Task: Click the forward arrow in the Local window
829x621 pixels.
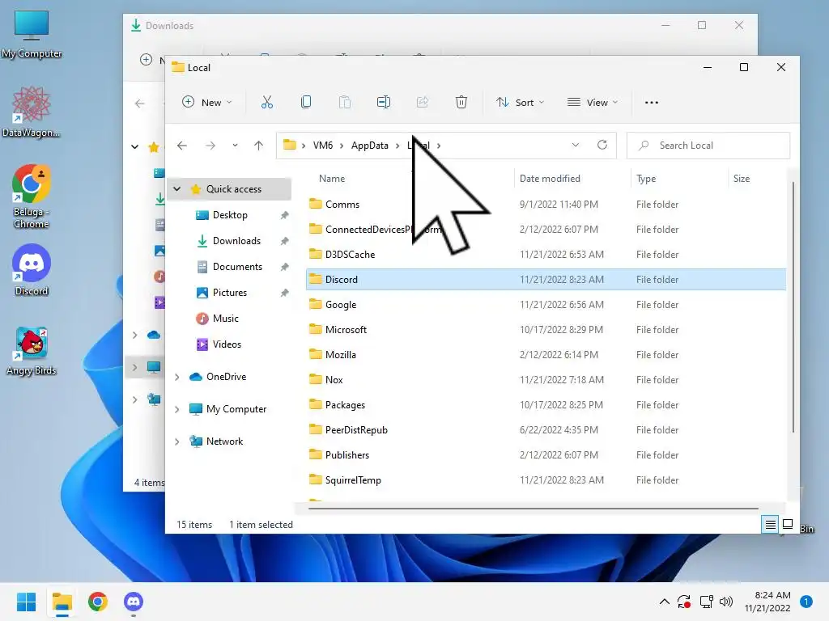Action: point(210,146)
